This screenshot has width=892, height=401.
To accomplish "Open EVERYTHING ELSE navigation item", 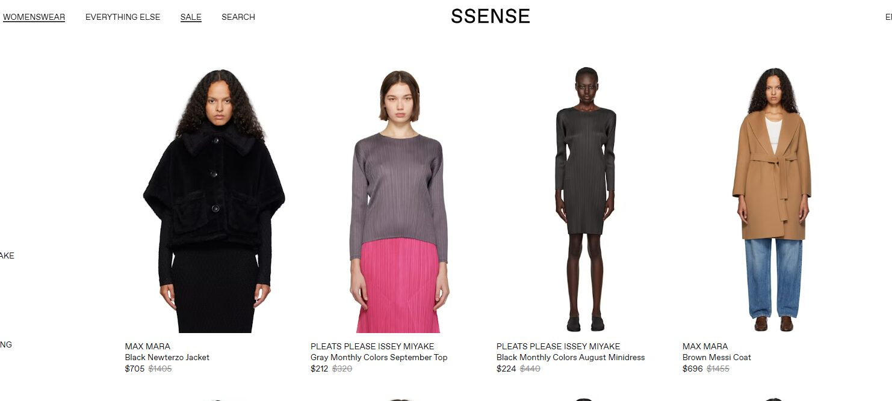I will (123, 17).
